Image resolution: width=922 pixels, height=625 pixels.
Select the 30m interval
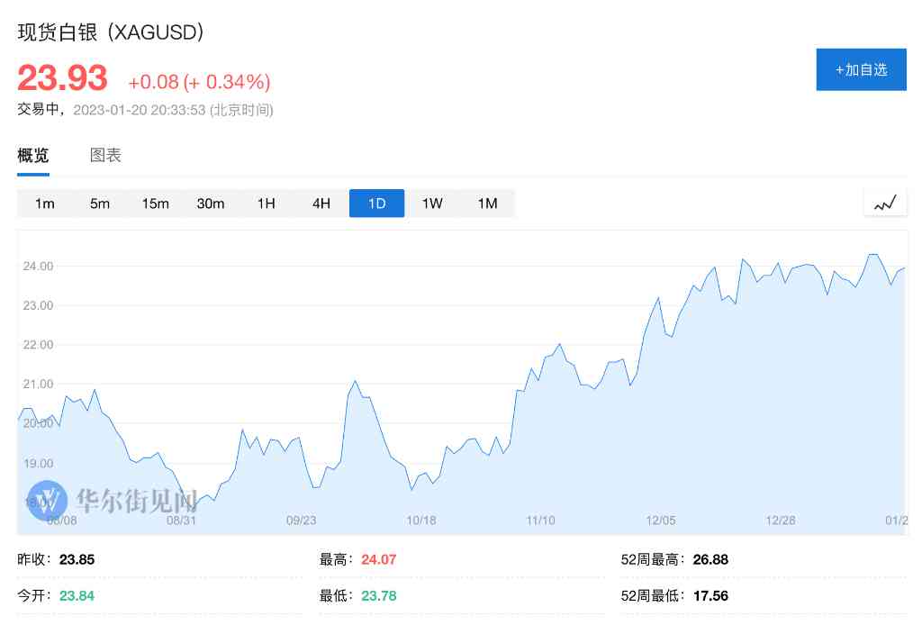(x=211, y=204)
